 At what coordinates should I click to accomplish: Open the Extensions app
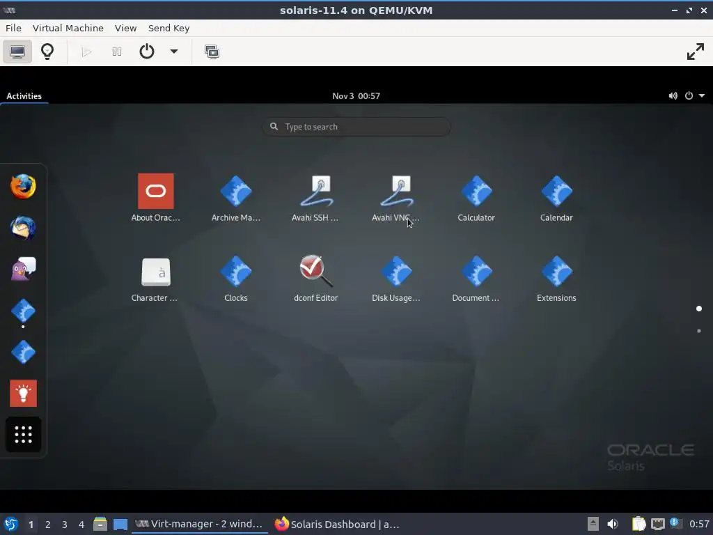556,278
